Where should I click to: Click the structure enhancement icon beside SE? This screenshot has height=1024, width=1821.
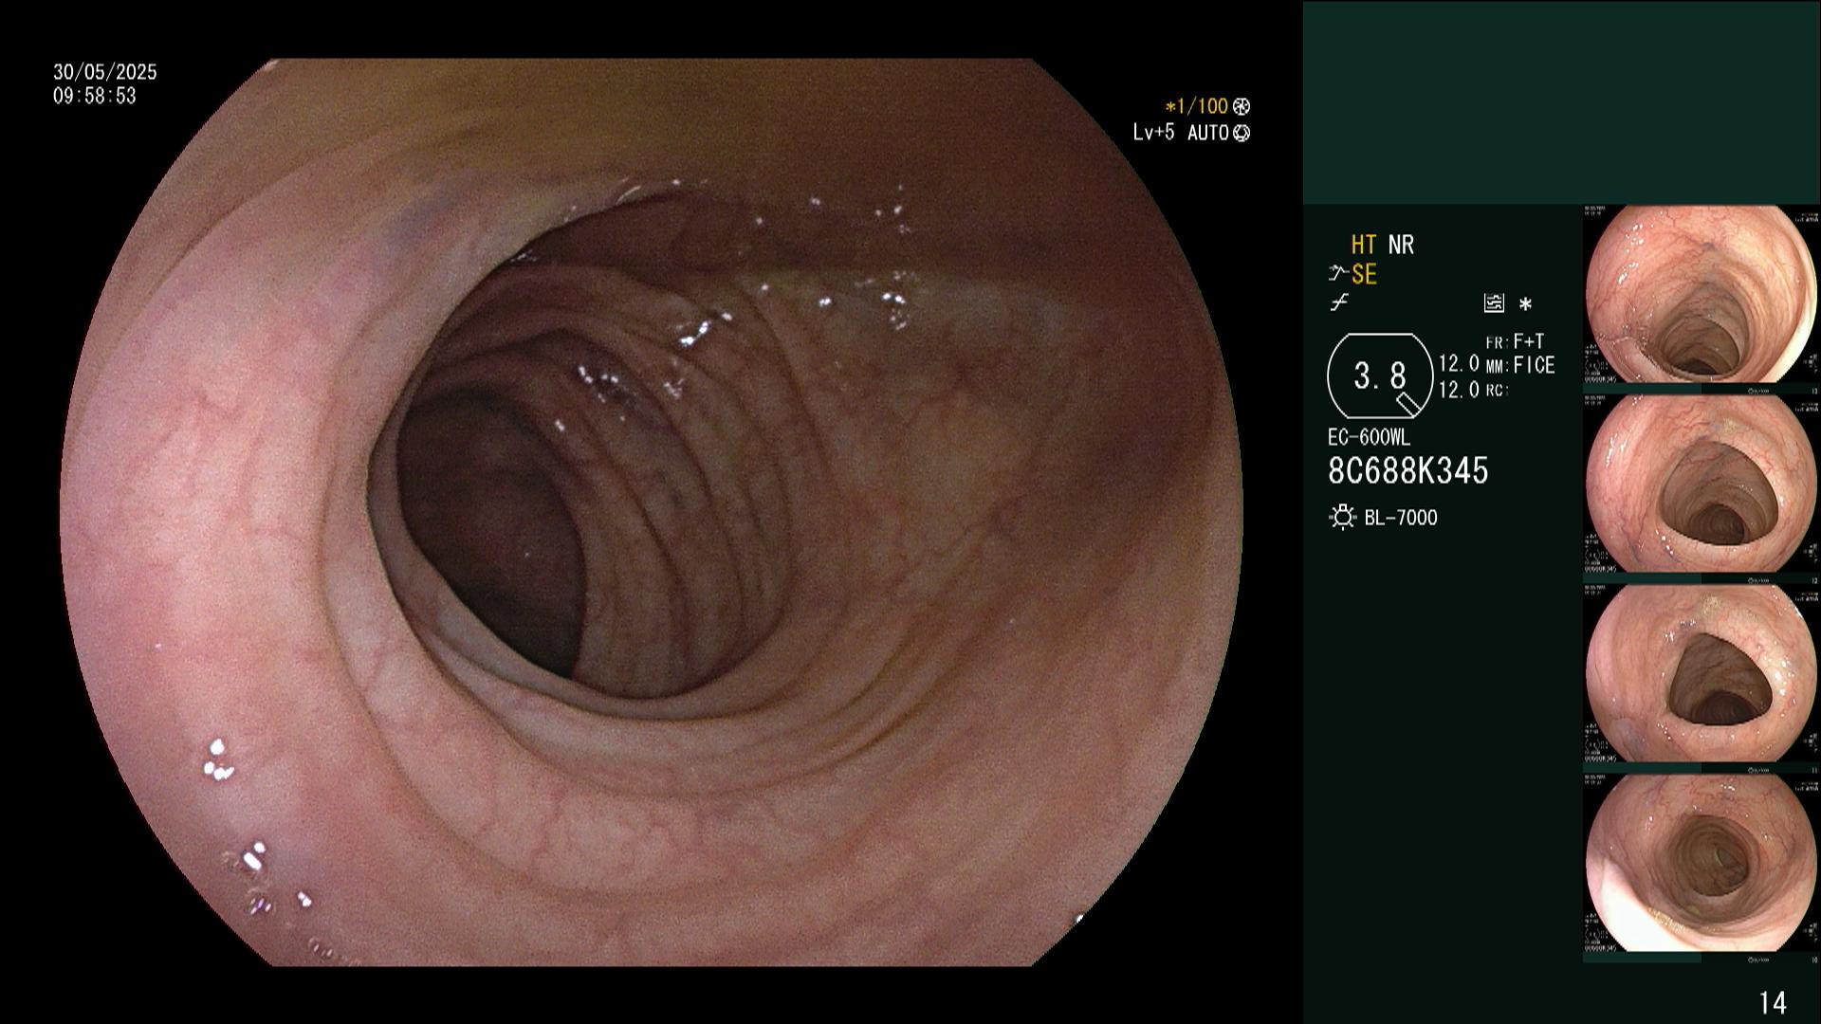tap(1338, 275)
